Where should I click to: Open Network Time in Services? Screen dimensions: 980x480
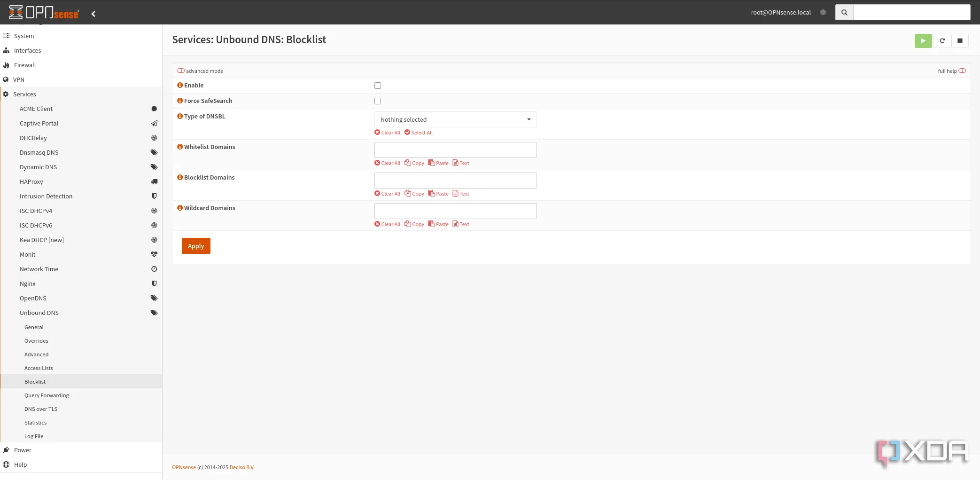point(81,269)
